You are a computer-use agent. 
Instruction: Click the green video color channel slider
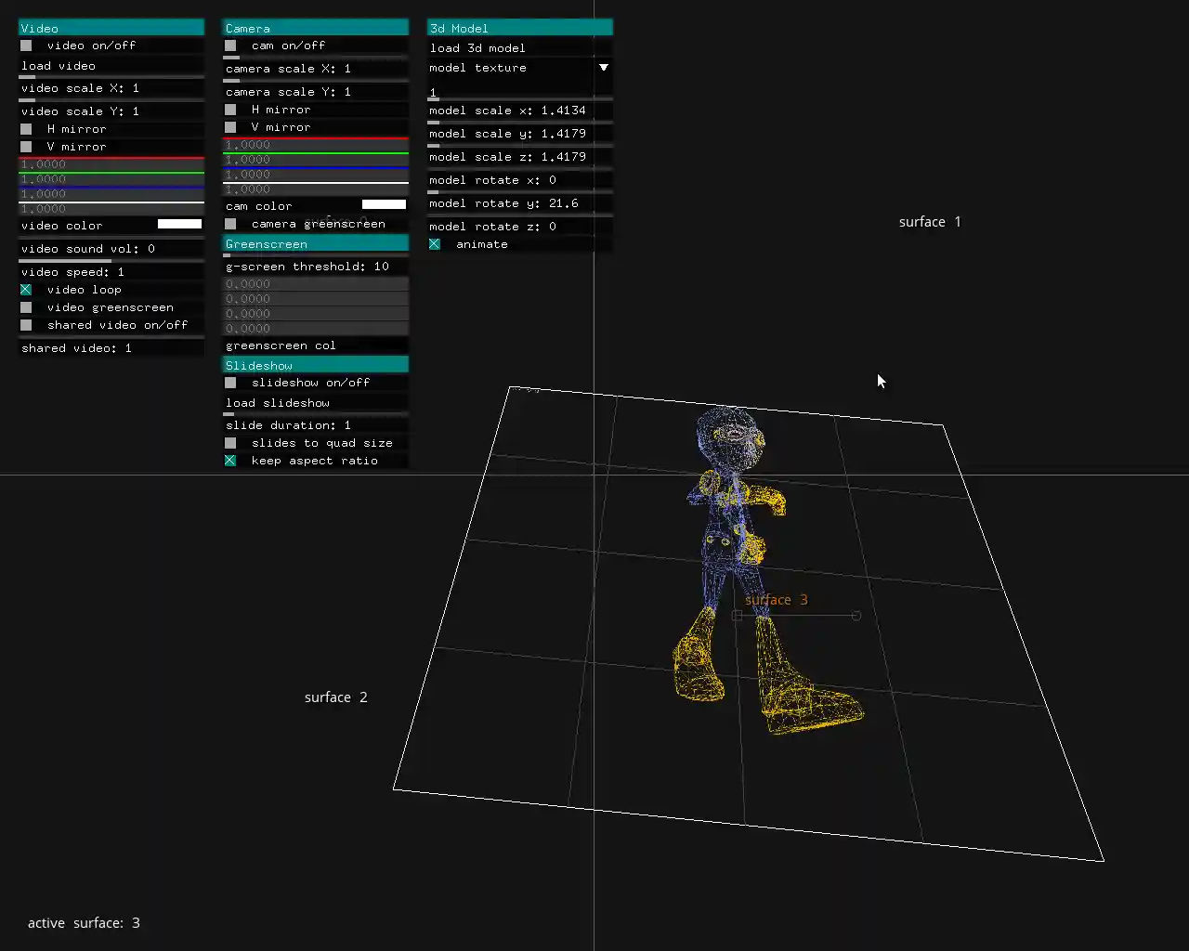coord(111,179)
